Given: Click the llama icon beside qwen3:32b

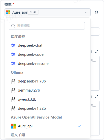Looking at the screenshot, I should coord(13,99).
